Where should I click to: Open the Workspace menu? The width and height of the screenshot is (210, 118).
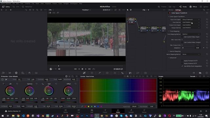pos(74,4)
